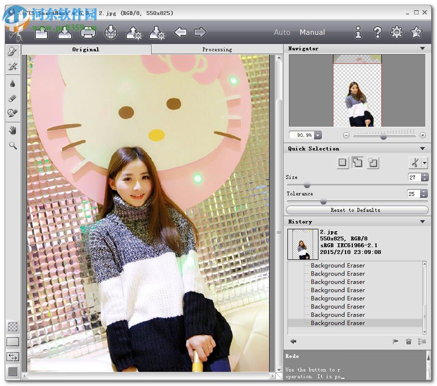
Task: Select the Magic Brush tool
Action: click(x=12, y=66)
